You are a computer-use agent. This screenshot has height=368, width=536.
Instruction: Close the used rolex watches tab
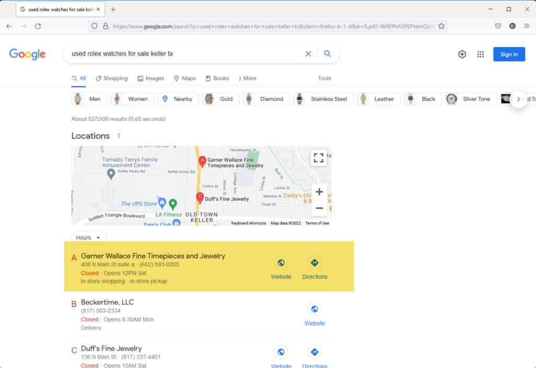[98, 9]
